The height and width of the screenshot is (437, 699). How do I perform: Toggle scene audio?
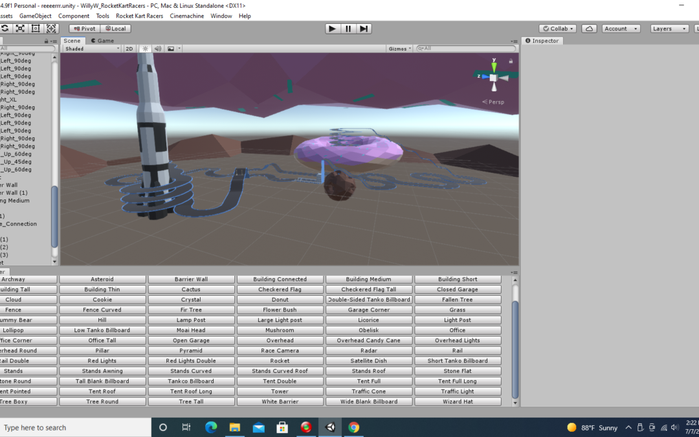point(157,49)
